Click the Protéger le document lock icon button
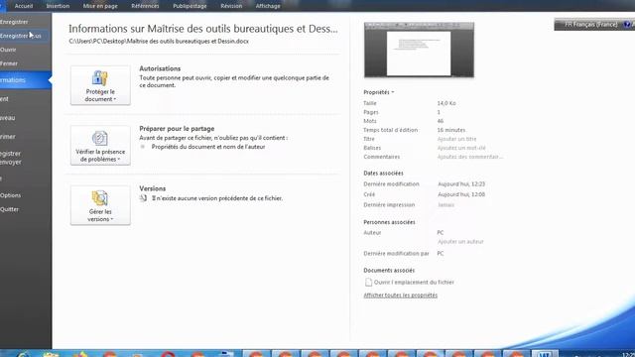The height and width of the screenshot is (357, 635). coord(100,85)
